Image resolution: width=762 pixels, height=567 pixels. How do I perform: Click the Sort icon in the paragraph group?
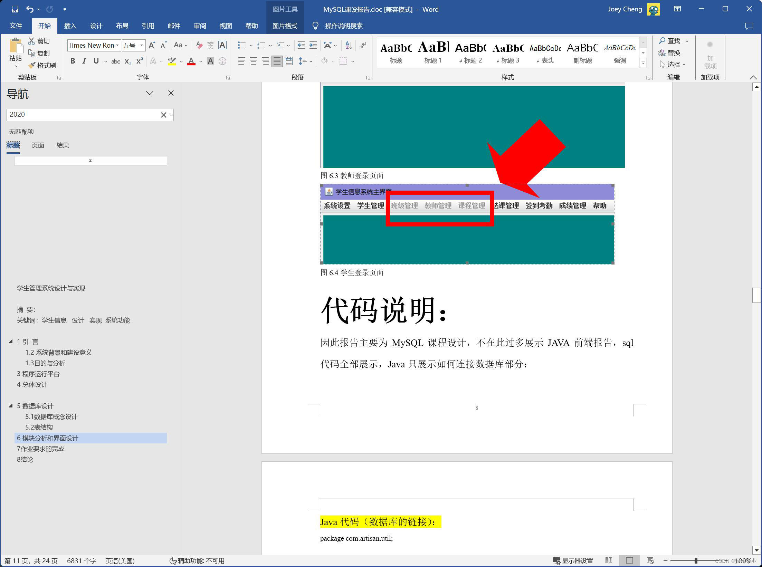(x=348, y=45)
